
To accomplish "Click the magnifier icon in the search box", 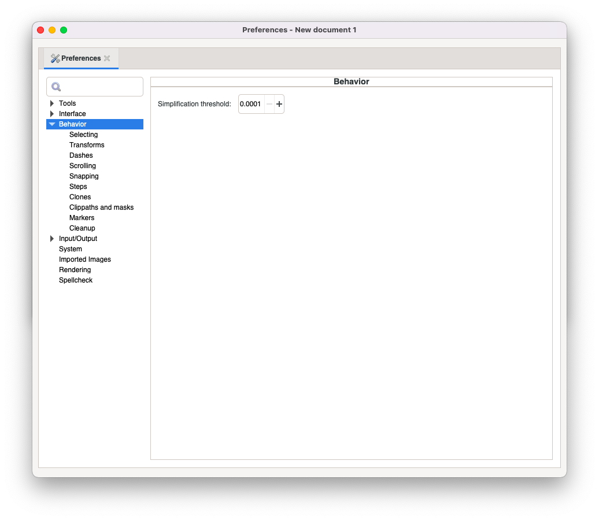I will tap(56, 87).
